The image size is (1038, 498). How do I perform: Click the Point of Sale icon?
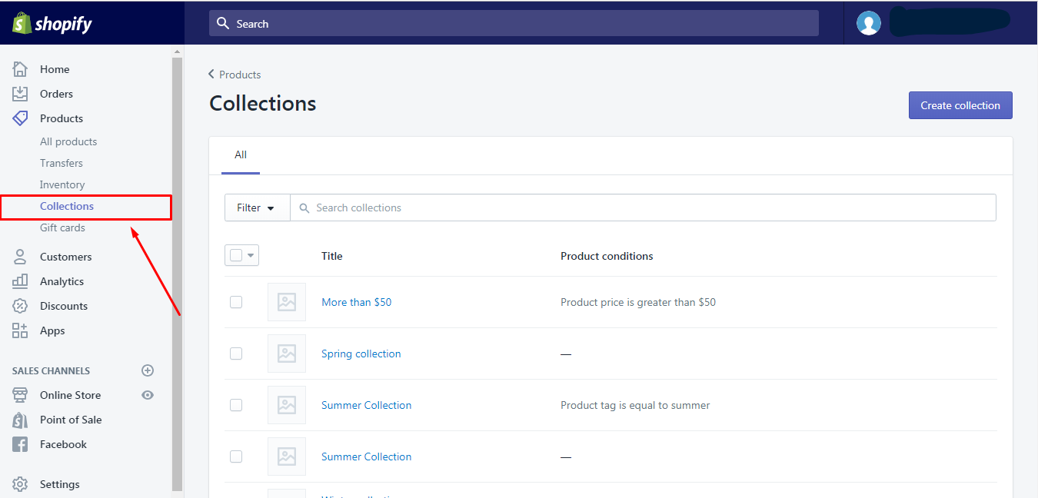21,420
